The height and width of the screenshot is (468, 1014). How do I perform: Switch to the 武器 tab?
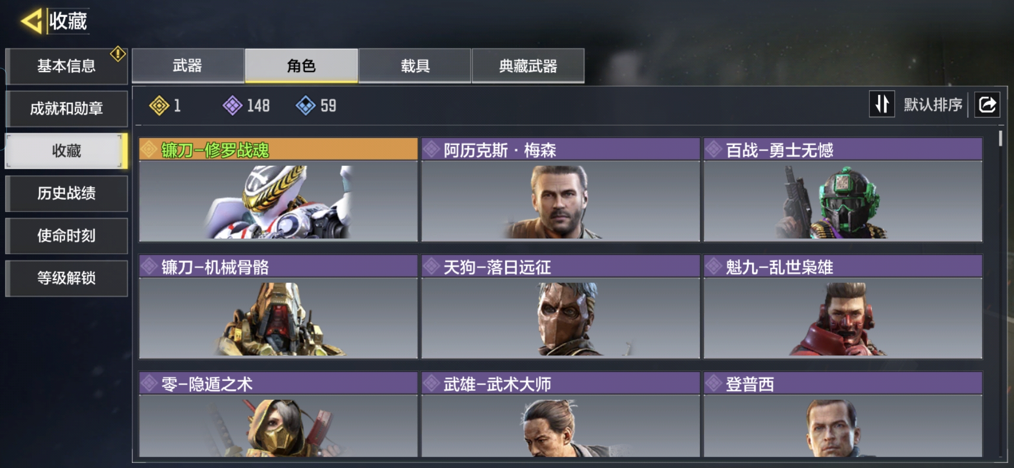coord(188,65)
